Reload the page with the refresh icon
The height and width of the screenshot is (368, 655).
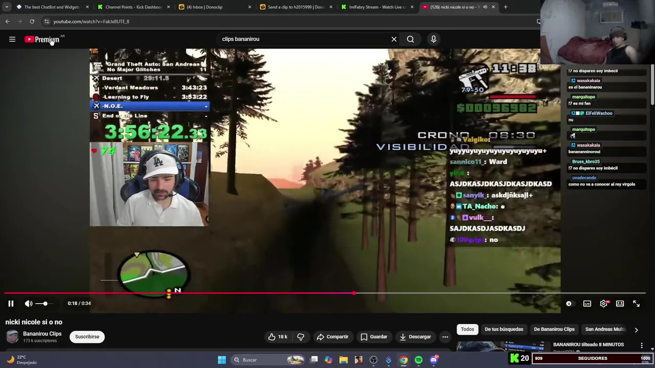[x=32, y=21]
